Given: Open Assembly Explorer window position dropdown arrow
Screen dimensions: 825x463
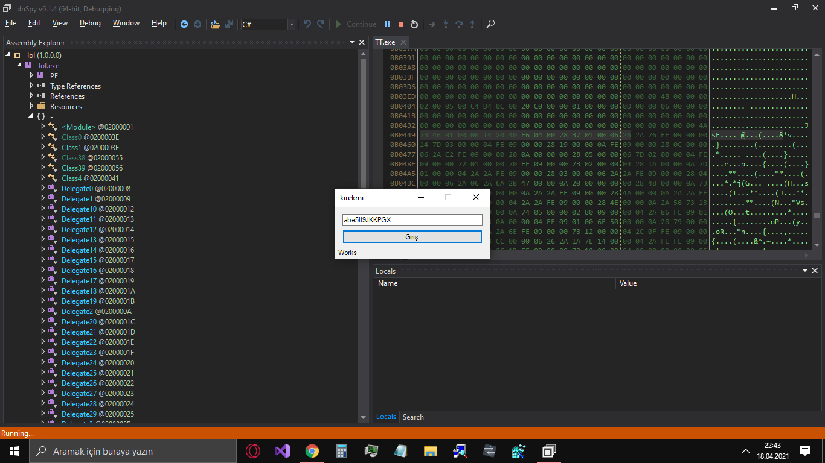Looking at the screenshot, I should click(x=352, y=42).
